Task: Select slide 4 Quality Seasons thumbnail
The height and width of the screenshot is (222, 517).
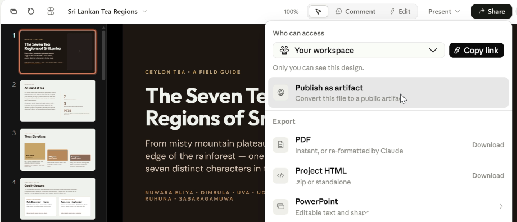Action: pyautogui.click(x=58, y=198)
